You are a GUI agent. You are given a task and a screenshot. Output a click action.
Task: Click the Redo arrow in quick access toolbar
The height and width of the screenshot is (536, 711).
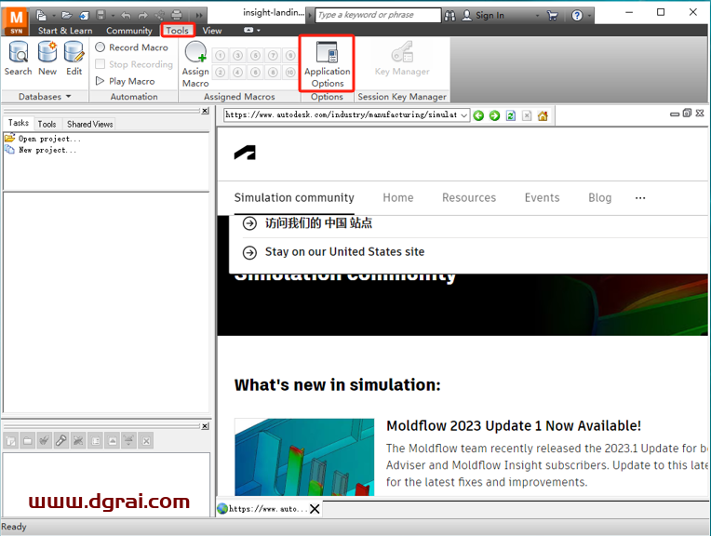coord(142,16)
